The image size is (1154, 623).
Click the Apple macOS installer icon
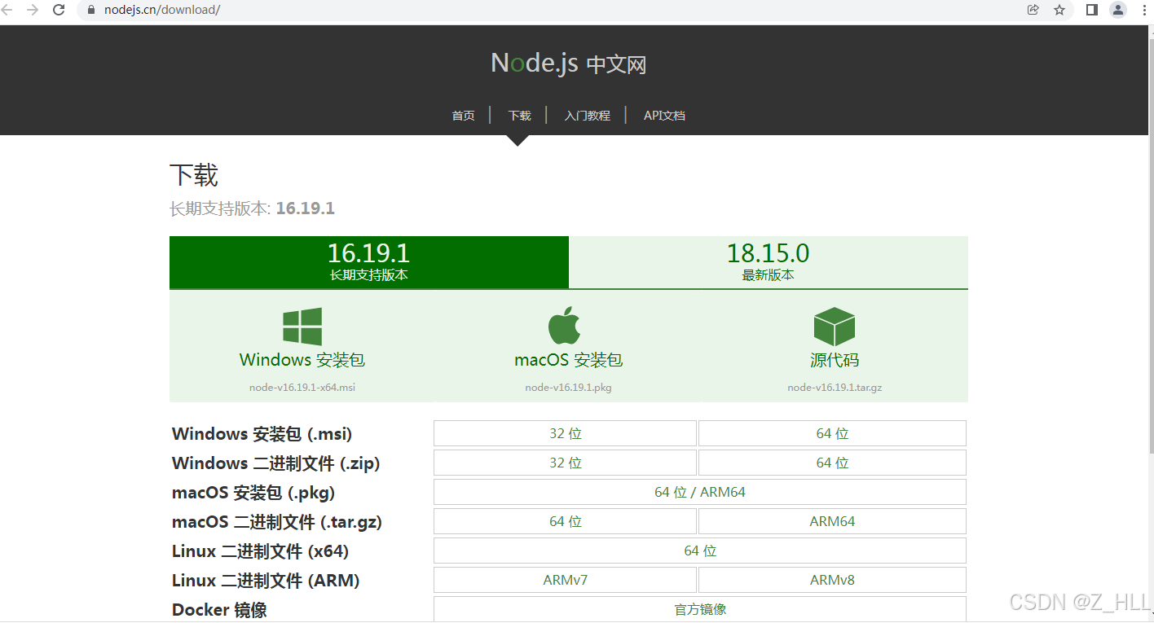(x=564, y=327)
